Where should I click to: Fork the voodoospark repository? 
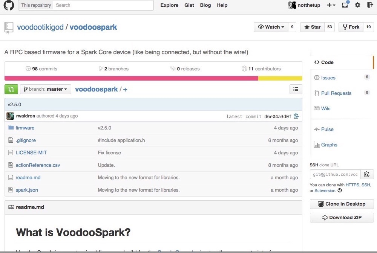[x=351, y=27]
